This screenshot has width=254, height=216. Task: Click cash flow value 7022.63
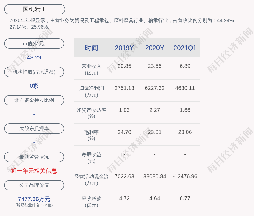click(124, 176)
